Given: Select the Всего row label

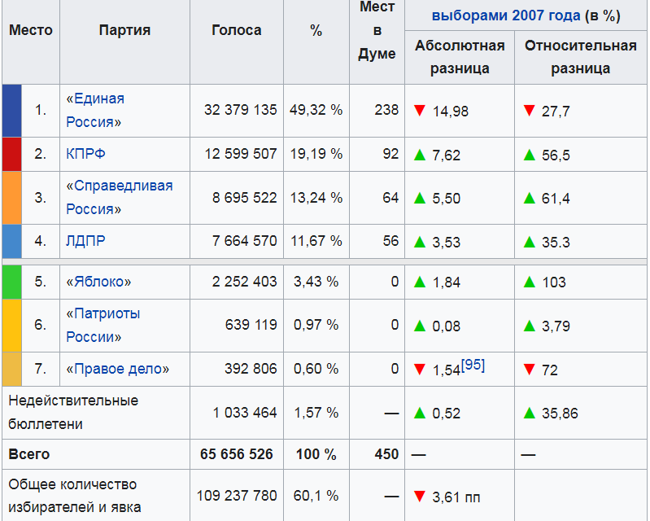Looking at the screenshot, I should pos(29,454).
